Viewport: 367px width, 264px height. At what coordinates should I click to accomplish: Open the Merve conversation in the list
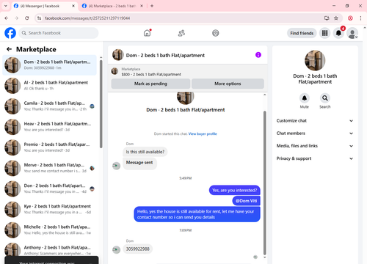[49, 168]
